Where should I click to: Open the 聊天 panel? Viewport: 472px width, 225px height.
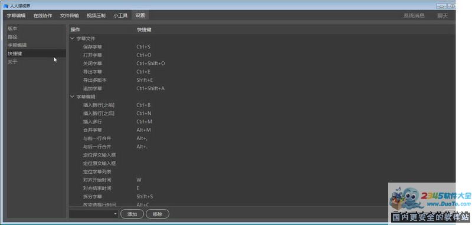[x=442, y=16]
